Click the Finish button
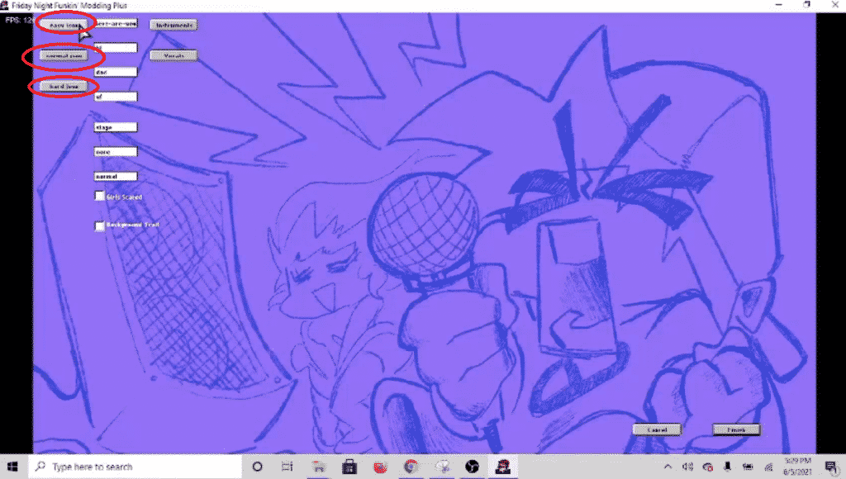The height and width of the screenshot is (479, 846). tap(736, 429)
